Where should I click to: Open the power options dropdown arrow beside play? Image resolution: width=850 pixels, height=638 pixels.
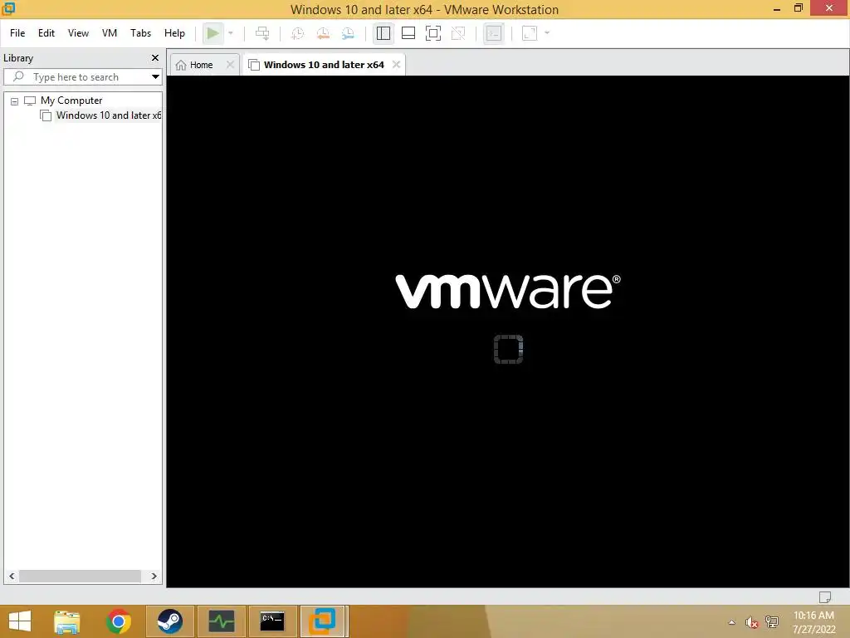pos(231,33)
